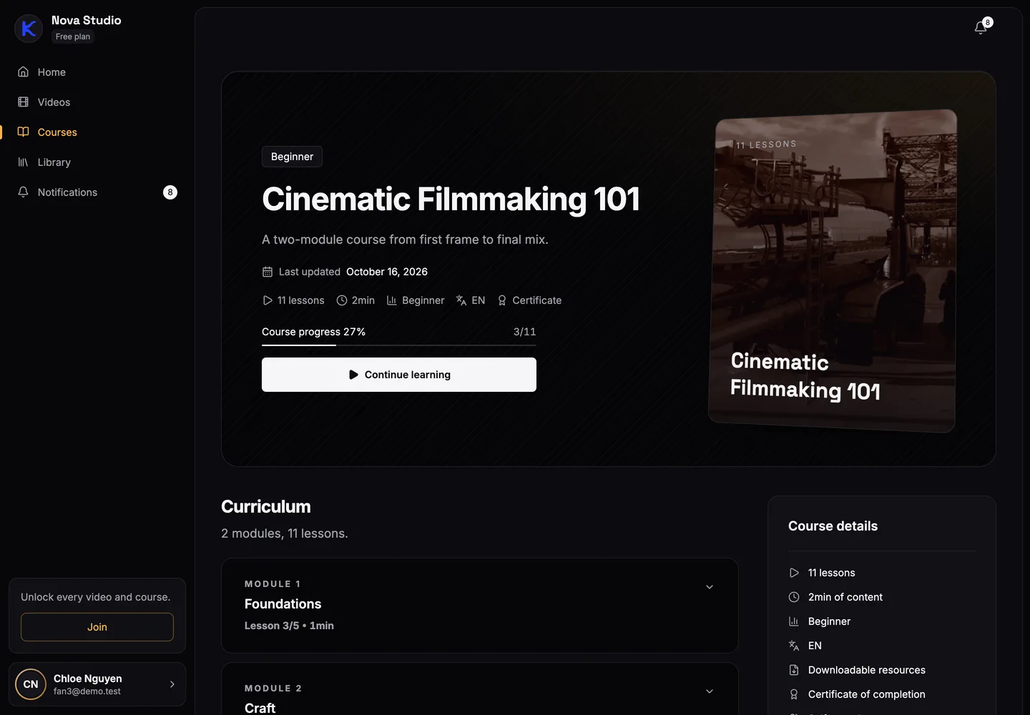Click the Cinematic Filmmaking 101 cover thumbnail
This screenshot has width=1030, height=715.
(833, 270)
